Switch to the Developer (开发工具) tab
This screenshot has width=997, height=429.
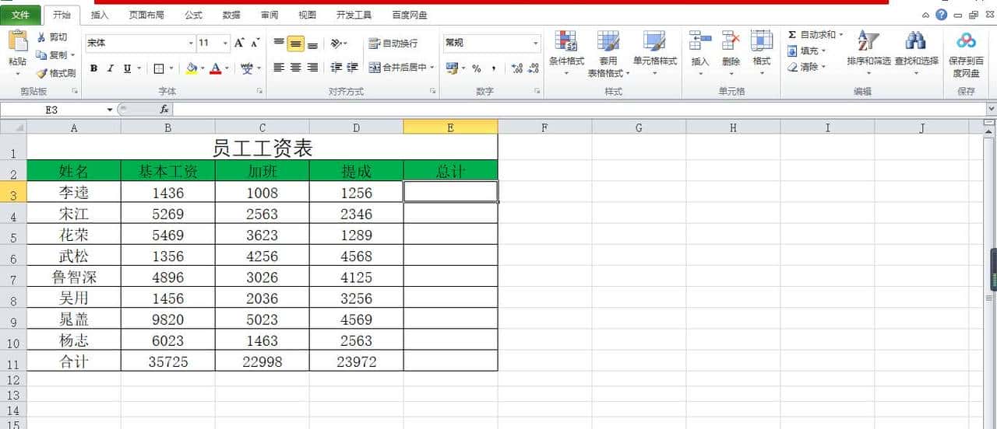click(354, 15)
